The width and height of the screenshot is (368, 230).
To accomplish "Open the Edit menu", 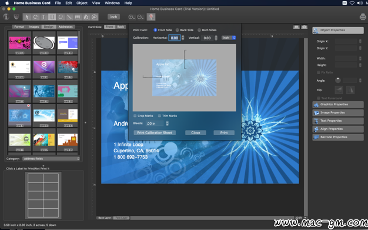I will 69,3.
